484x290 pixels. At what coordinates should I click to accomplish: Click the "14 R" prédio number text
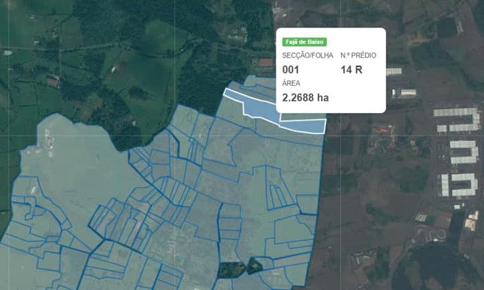(x=351, y=69)
